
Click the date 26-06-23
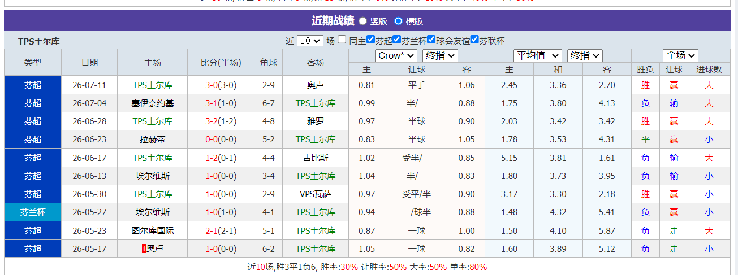pos(89,139)
